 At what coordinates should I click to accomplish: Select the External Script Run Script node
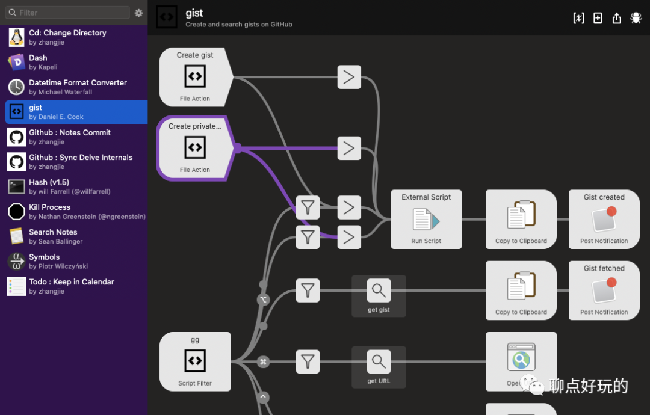tap(426, 219)
